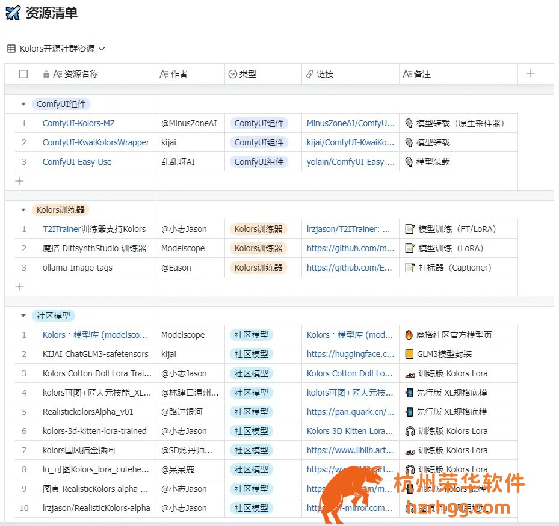Add new row under ComfyUI组件 group
559x526 pixels.
(x=19, y=181)
